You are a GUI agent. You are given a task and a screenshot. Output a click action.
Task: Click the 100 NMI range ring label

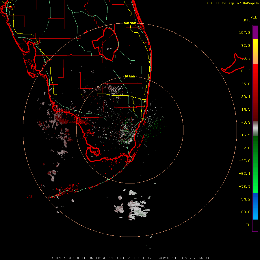pos(130,23)
